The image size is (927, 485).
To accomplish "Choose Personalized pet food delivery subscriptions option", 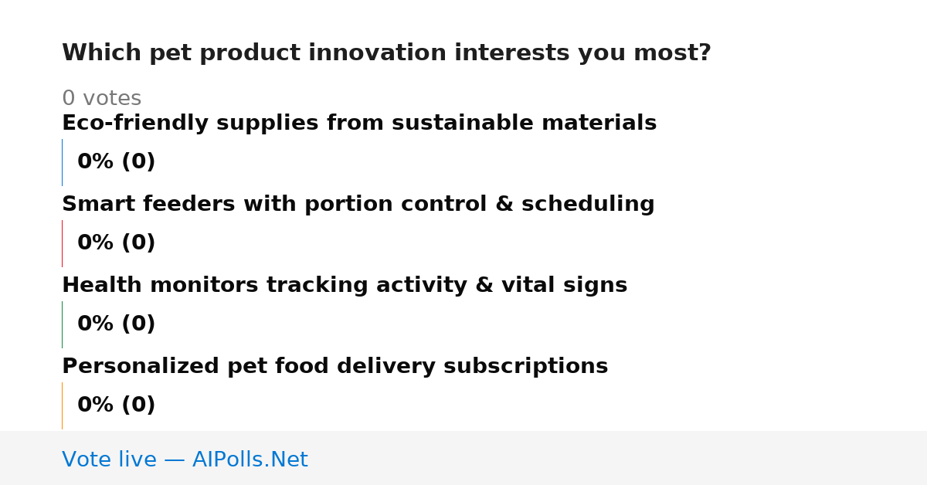I will coord(334,367).
